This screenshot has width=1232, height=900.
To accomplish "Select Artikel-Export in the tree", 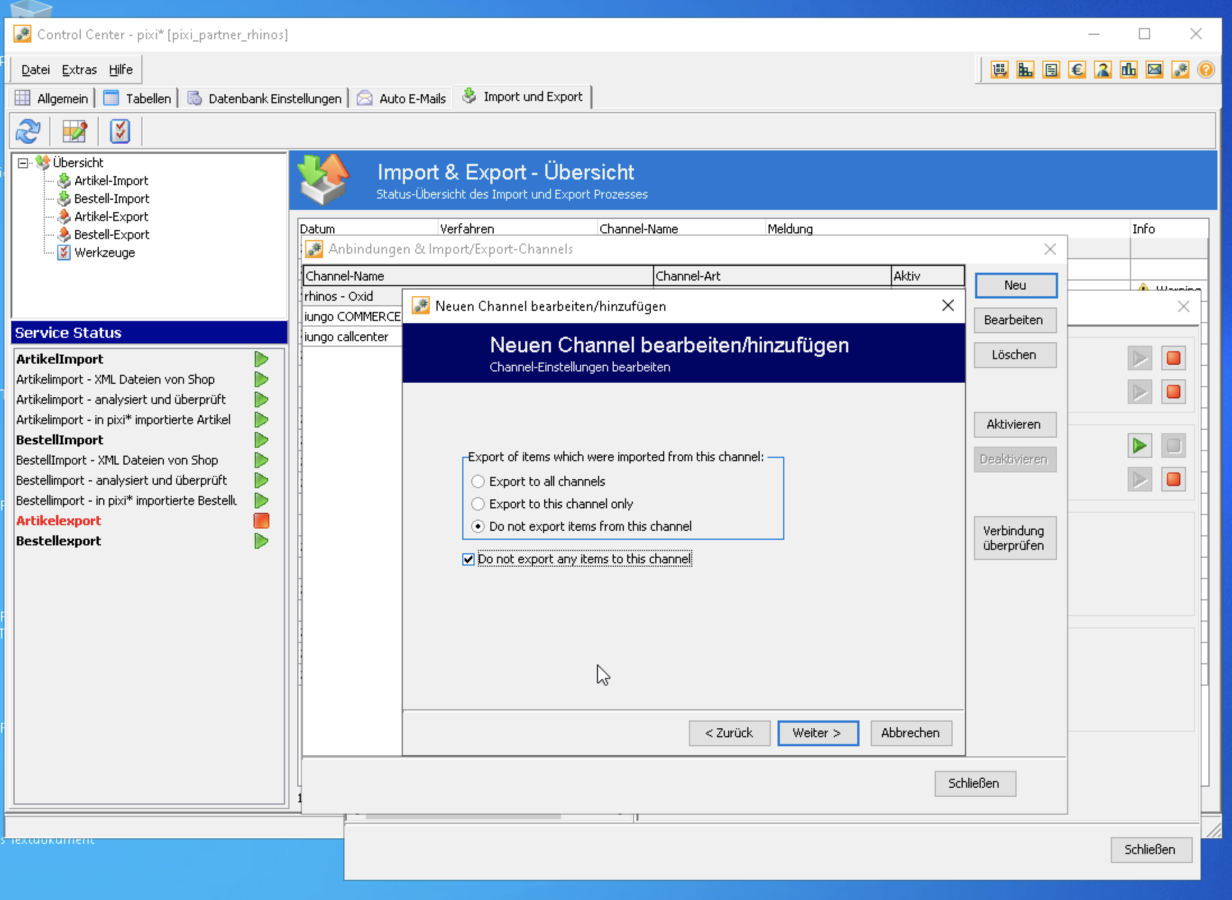I will tap(111, 217).
